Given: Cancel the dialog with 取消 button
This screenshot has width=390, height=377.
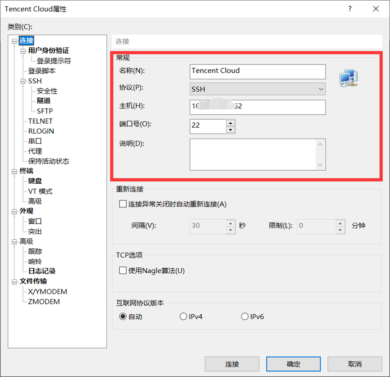Looking at the screenshot, I should [x=355, y=364].
